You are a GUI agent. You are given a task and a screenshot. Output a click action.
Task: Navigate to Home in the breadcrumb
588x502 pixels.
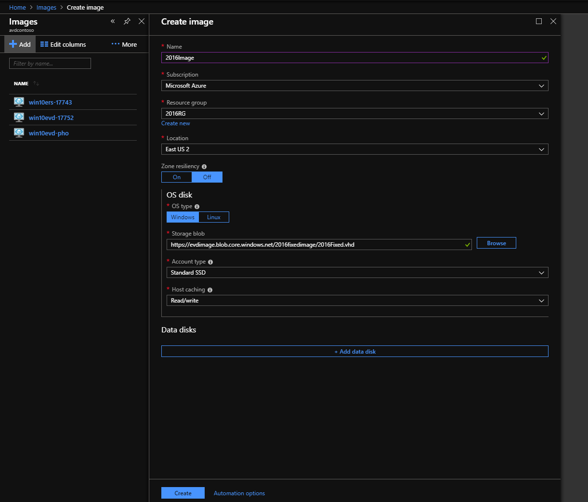click(17, 7)
